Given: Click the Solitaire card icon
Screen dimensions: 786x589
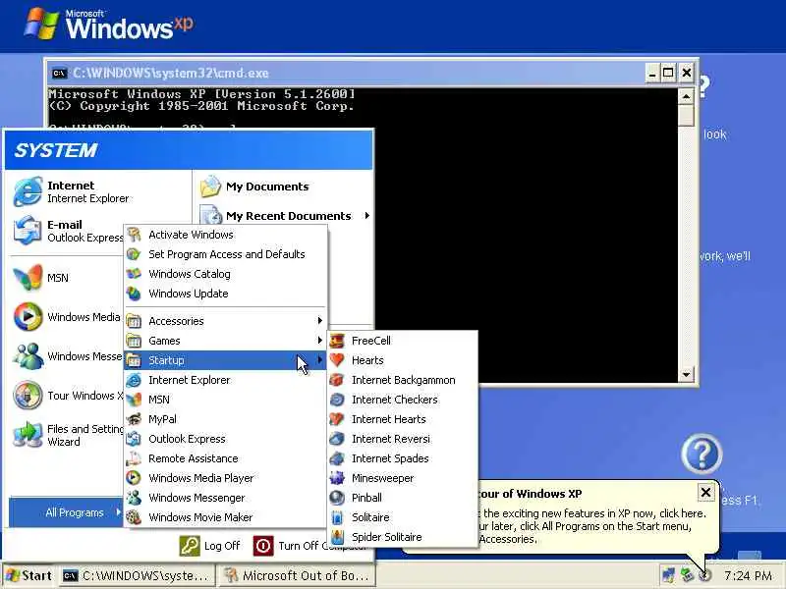Looking at the screenshot, I should click(x=337, y=517).
